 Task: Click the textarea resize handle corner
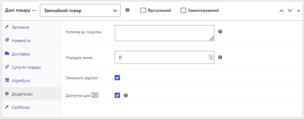[x=212, y=38]
